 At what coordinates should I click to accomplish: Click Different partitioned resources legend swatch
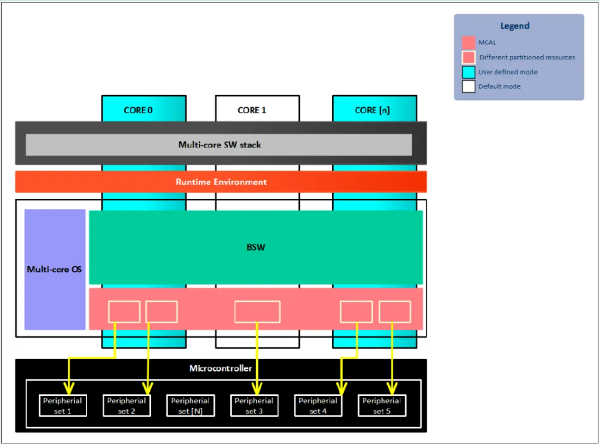point(469,57)
